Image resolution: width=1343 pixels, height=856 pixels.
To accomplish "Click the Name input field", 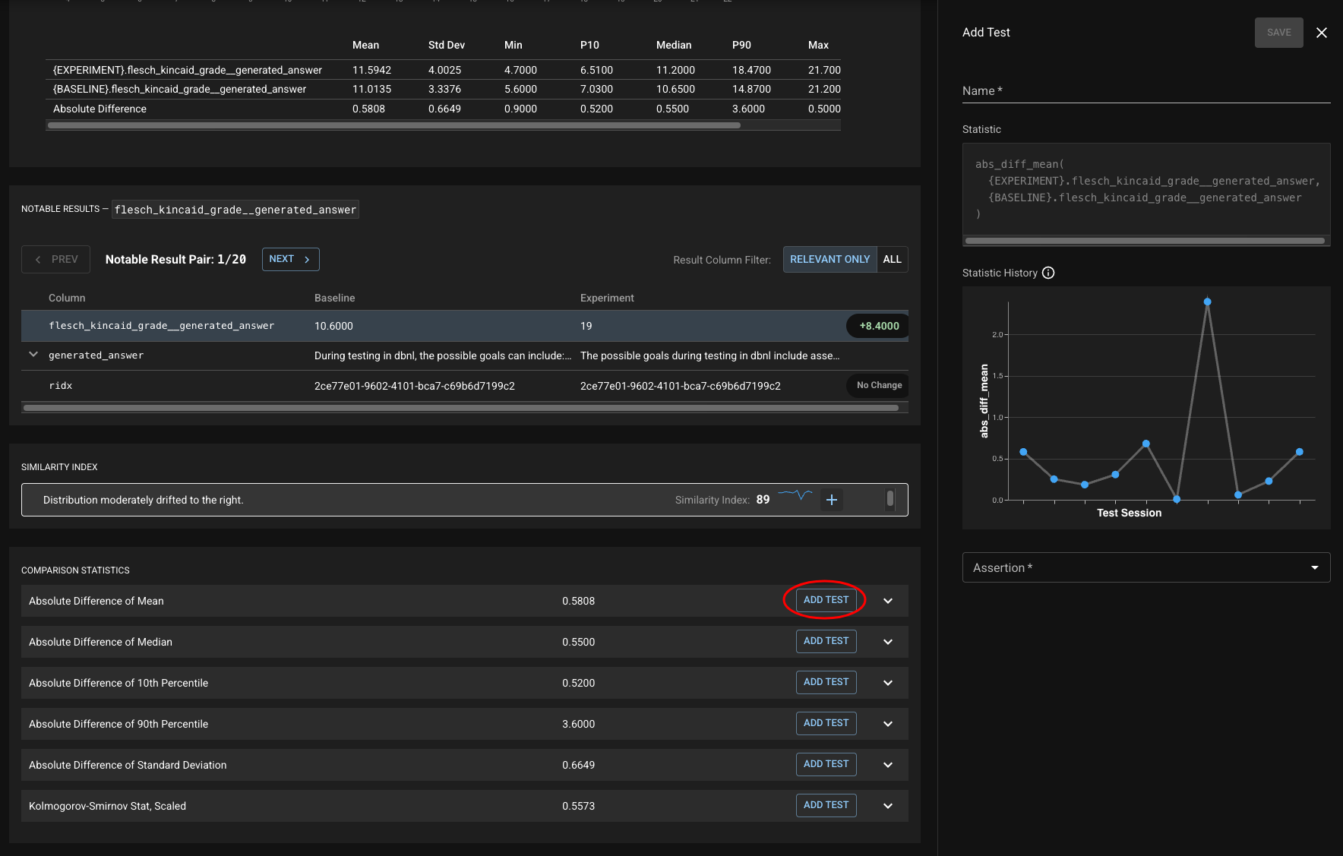I will [x=1145, y=91].
